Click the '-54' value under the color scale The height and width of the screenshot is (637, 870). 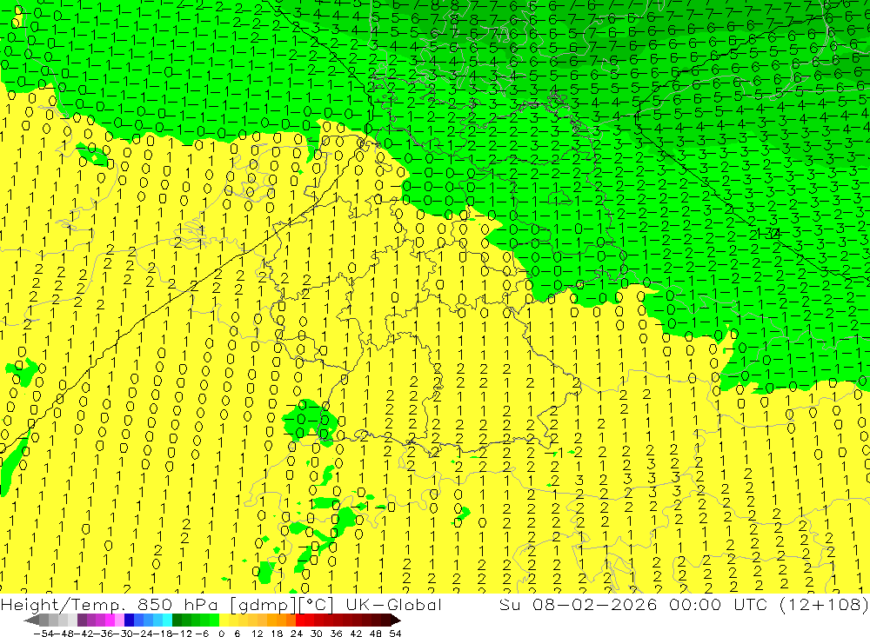[42, 633]
